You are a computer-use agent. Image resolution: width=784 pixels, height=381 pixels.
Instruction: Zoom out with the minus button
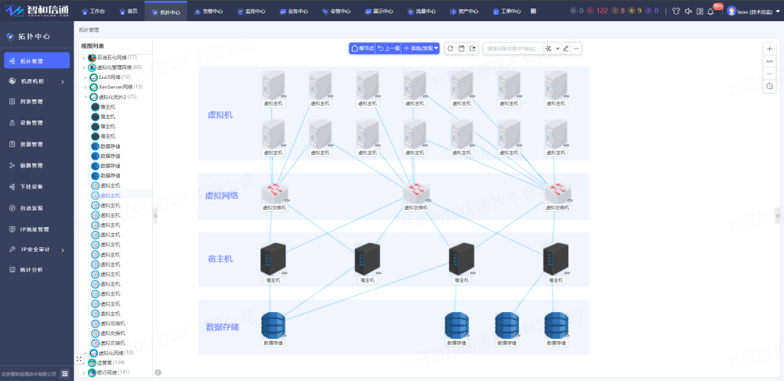pos(770,74)
